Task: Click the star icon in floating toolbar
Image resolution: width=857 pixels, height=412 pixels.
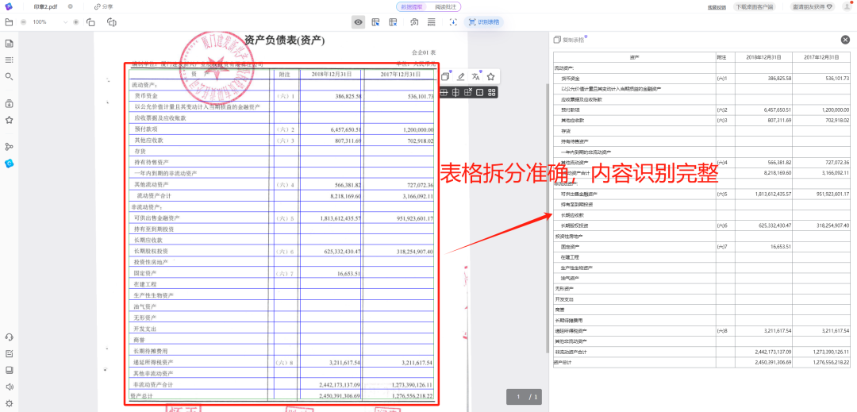Action: point(491,76)
